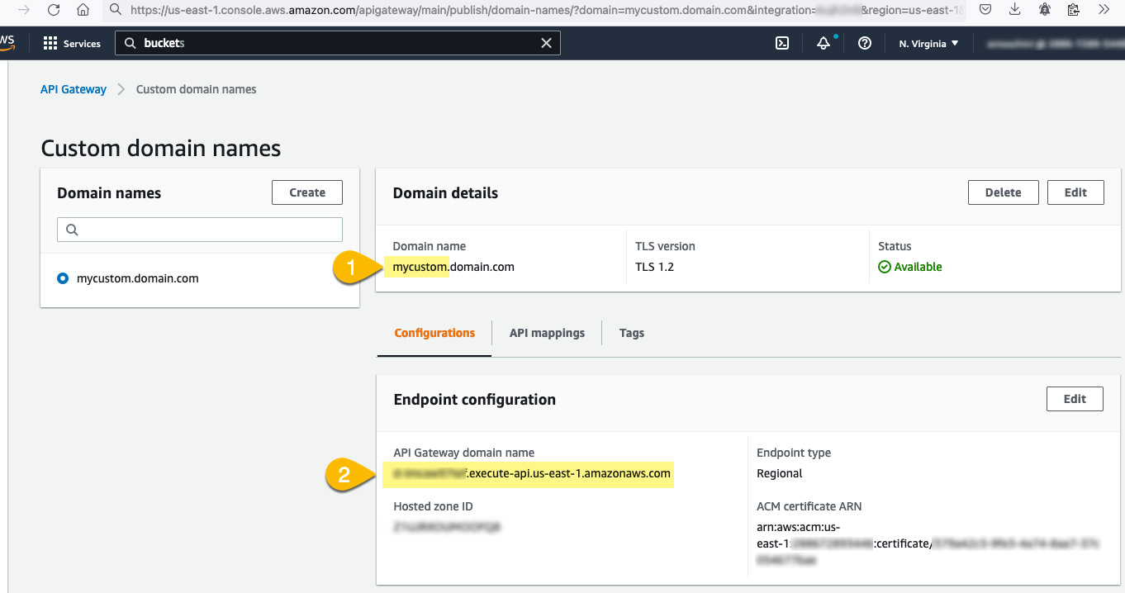Go to the API Gateway breadcrumb link
Viewport: 1125px width, 593px height.
(x=74, y=89)
